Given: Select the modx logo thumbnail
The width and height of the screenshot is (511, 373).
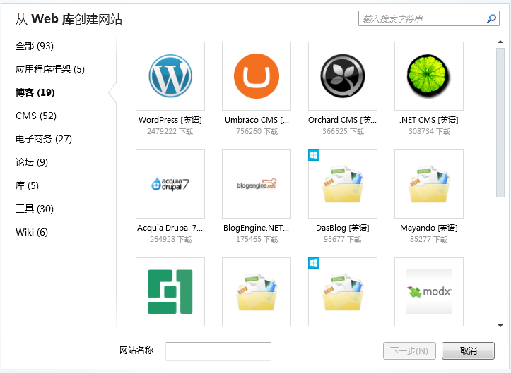Looking at the screenshot, I should (429, 292).
